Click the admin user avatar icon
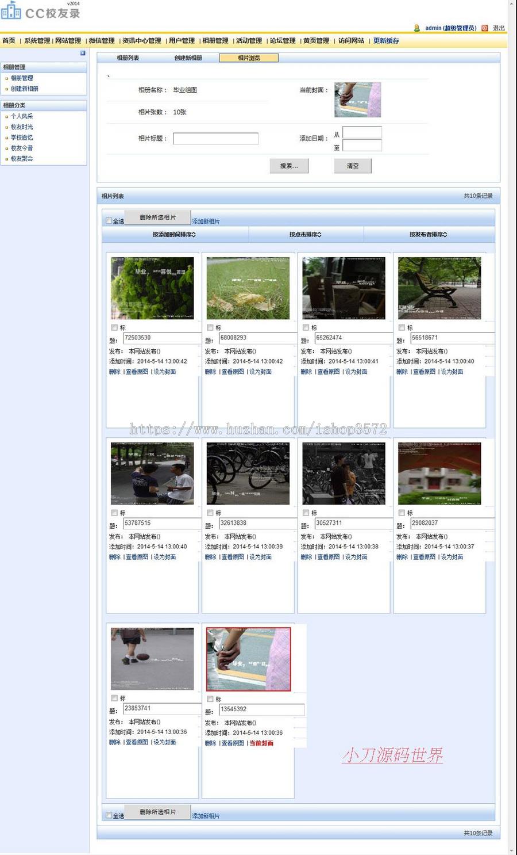 click(417, 28)
